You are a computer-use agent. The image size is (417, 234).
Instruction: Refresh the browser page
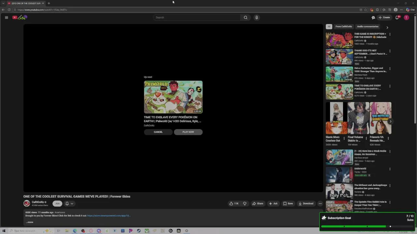click(x=9, y=10)
